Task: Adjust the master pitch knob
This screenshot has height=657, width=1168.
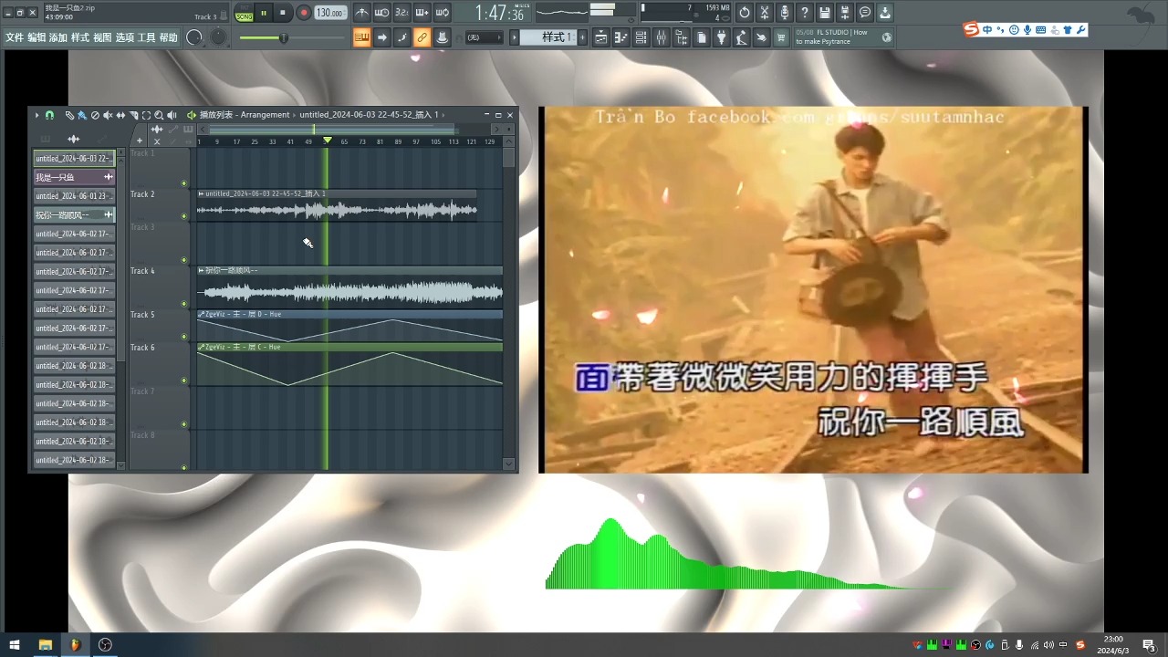Action: [x=219, y=37]
